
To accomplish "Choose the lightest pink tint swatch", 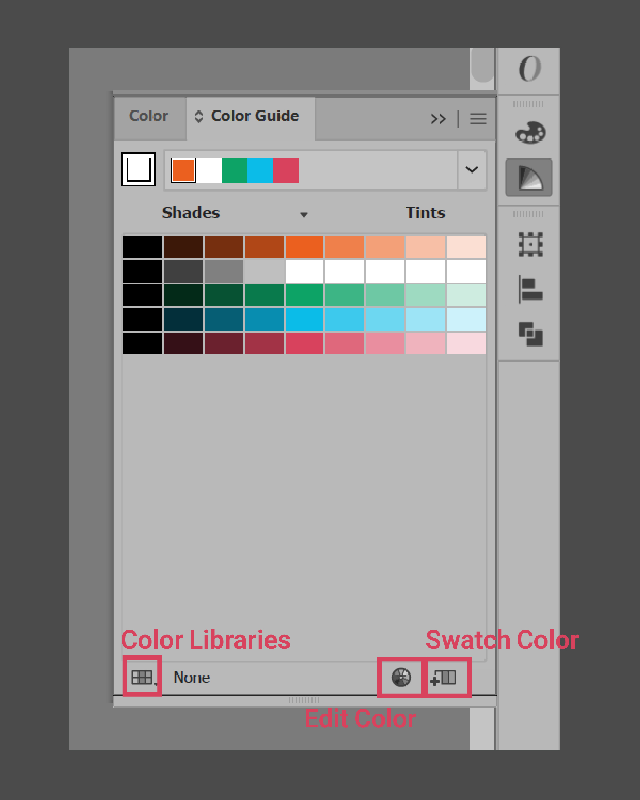I will tap(466, 343).
